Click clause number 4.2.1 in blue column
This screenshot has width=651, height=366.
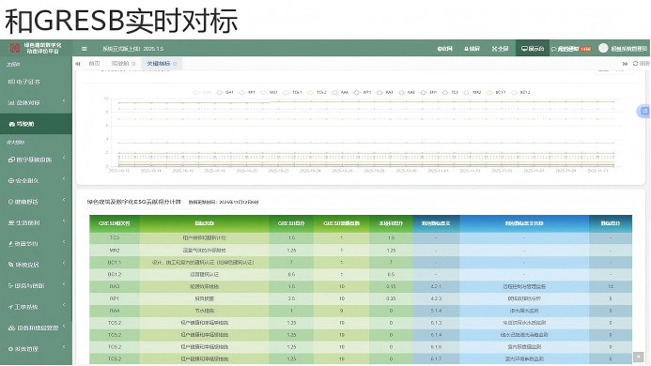point(436,286)
